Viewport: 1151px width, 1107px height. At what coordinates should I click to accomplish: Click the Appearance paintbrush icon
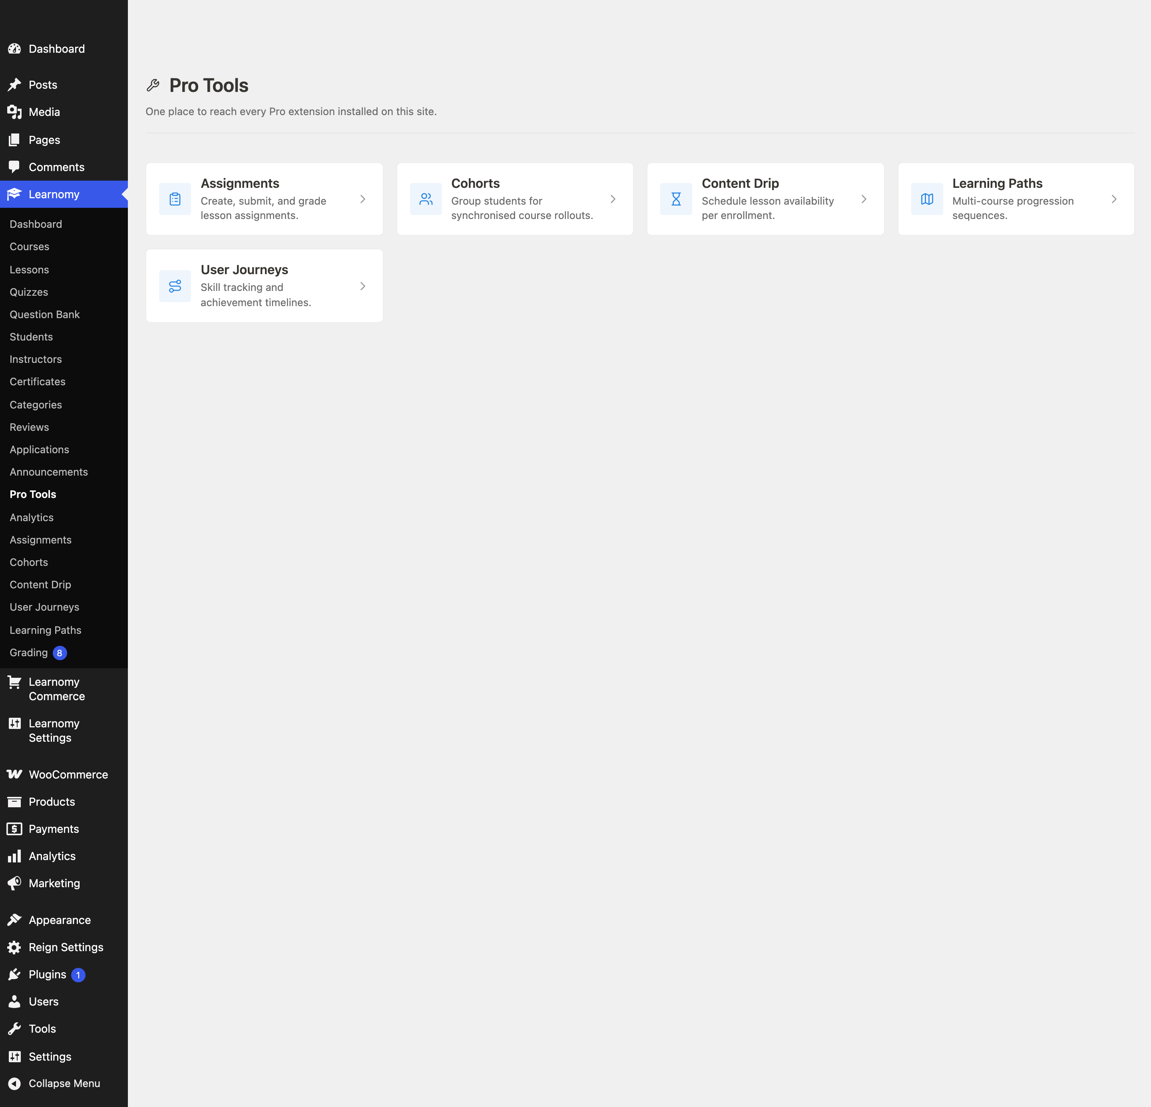(x=14, y=920)
